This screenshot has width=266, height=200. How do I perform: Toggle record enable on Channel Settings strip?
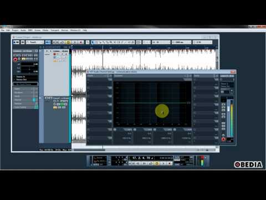223,139
